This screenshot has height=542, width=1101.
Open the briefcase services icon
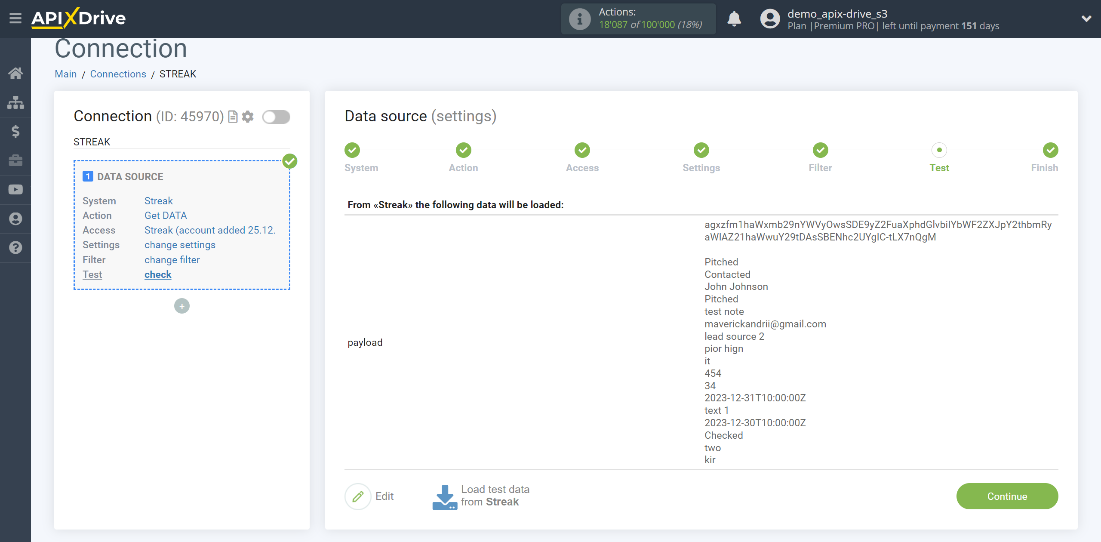[15, 160]
